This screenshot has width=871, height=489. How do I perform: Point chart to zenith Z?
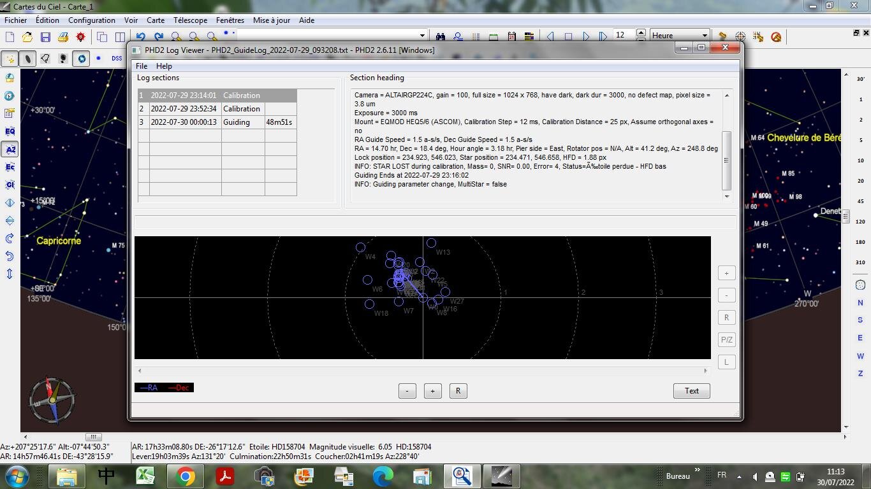860,374
